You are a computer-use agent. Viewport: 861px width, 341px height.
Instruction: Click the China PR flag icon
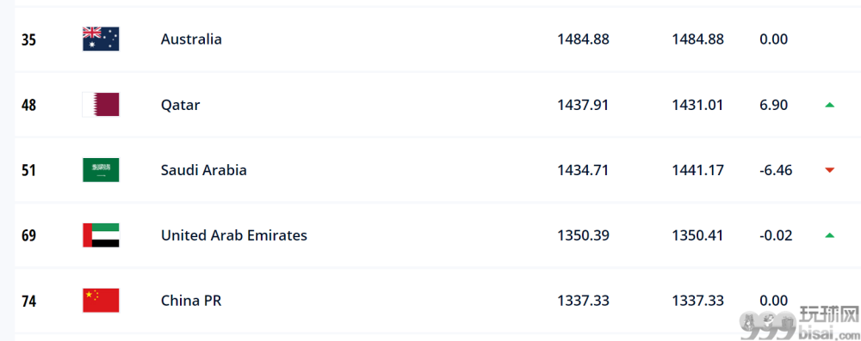coord(101,301)
